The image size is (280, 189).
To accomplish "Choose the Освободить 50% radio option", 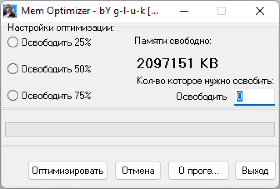I will pyautogui.click(x=13, y=69).
